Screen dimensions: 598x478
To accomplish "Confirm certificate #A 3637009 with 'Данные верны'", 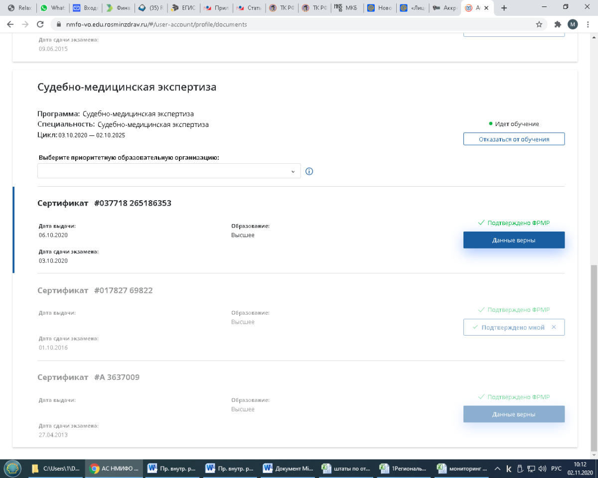I will pos(514,414).
